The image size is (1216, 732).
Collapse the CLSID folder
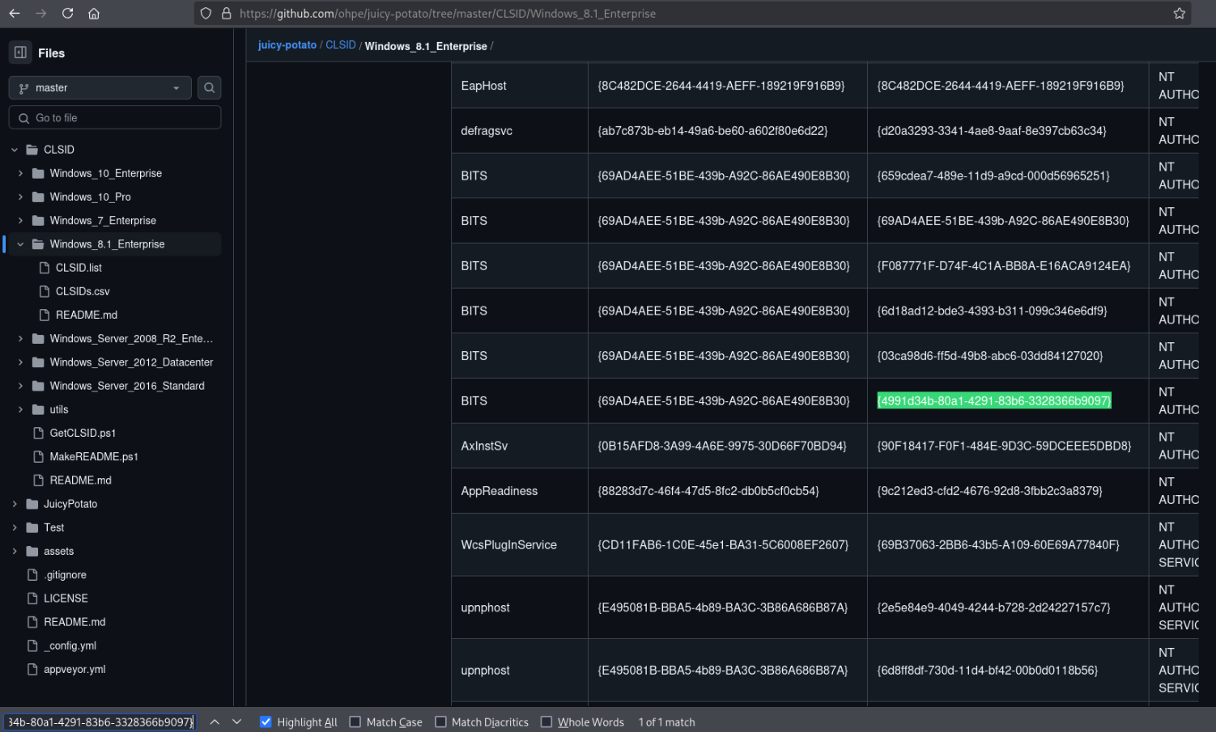click(15, 150)
